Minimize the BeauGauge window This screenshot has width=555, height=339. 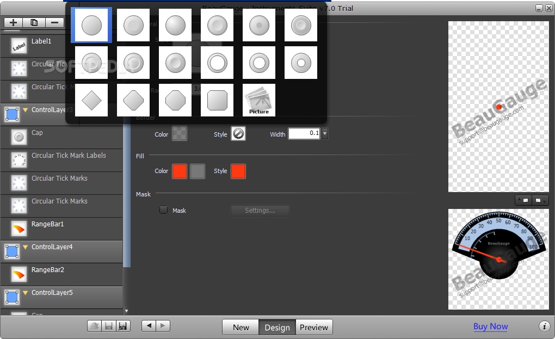point(539,8)
